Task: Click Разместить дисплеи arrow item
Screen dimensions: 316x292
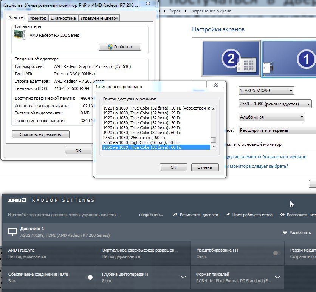Action: point(195,215)
